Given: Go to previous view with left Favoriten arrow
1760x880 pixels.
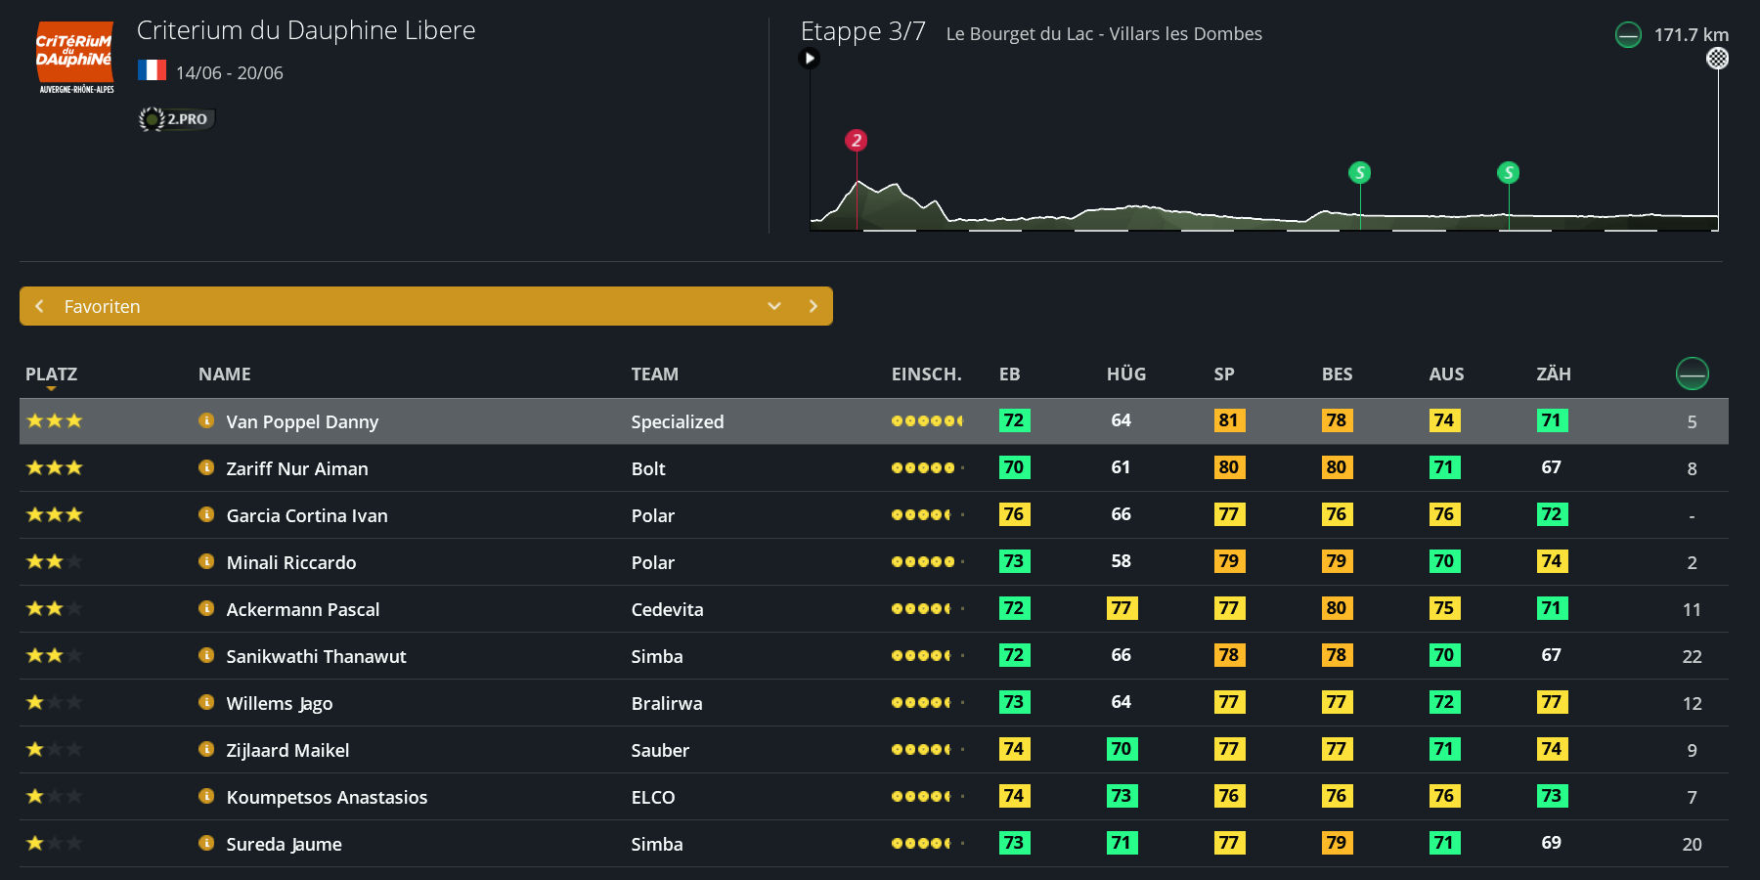Looking at the screenshot, I should click(x=40, y=306).
